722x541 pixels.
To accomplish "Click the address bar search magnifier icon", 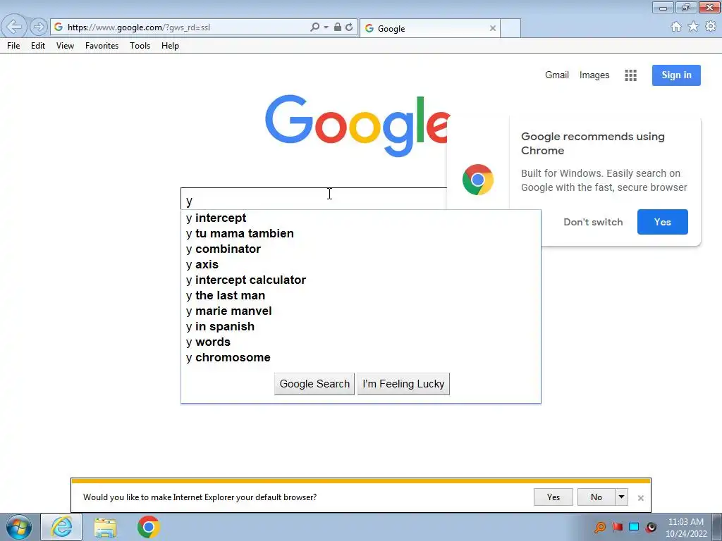I will (315, 27).
